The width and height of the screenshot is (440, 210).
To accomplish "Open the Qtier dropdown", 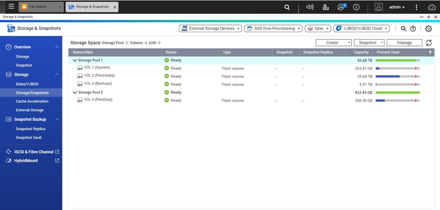I will pyautogui.click(x=318, y=28).
